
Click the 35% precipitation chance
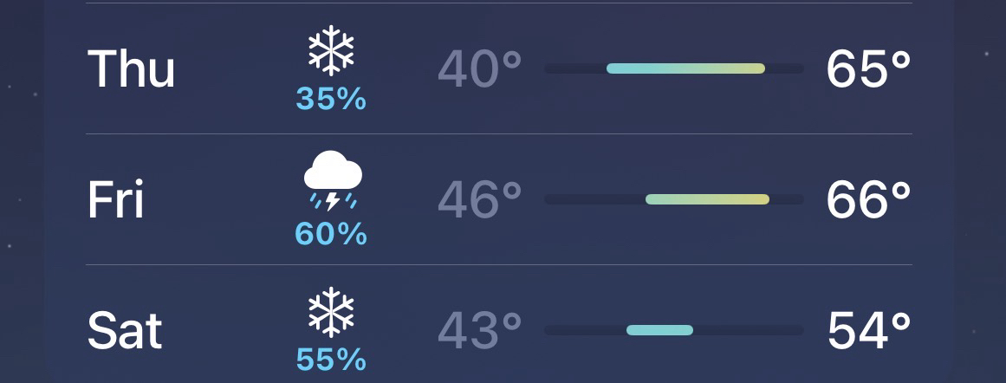pyautogui.click(x=331, y=100)
